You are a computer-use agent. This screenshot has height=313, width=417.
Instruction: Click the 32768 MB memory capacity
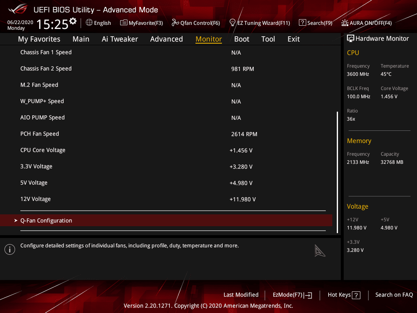392,162
